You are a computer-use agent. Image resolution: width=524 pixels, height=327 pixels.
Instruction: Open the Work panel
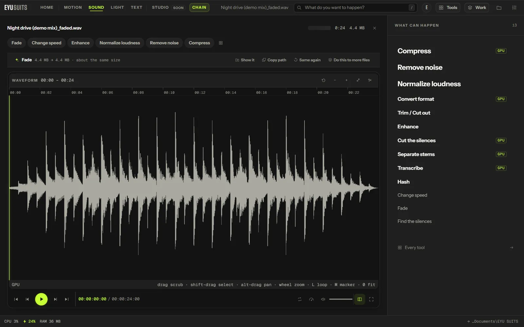[477, 8]
